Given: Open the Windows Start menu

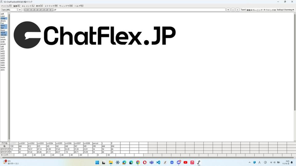Looking at the screenshot, I should click(x=97, y=162).
